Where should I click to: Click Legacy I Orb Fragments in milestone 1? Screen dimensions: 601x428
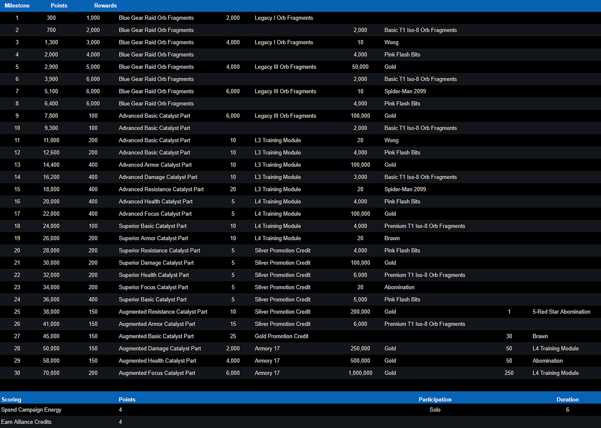pos(284,18)
